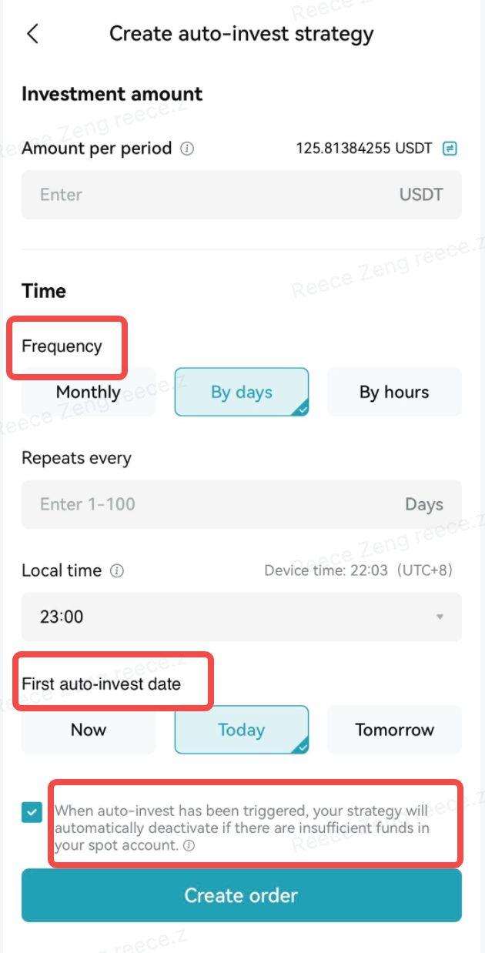Tap the Create order button
The image size is (485, 953).
coord(241,895)
